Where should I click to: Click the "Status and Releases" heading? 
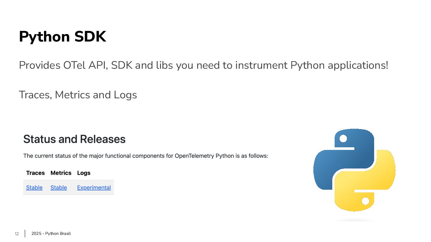tap(74, 139)
